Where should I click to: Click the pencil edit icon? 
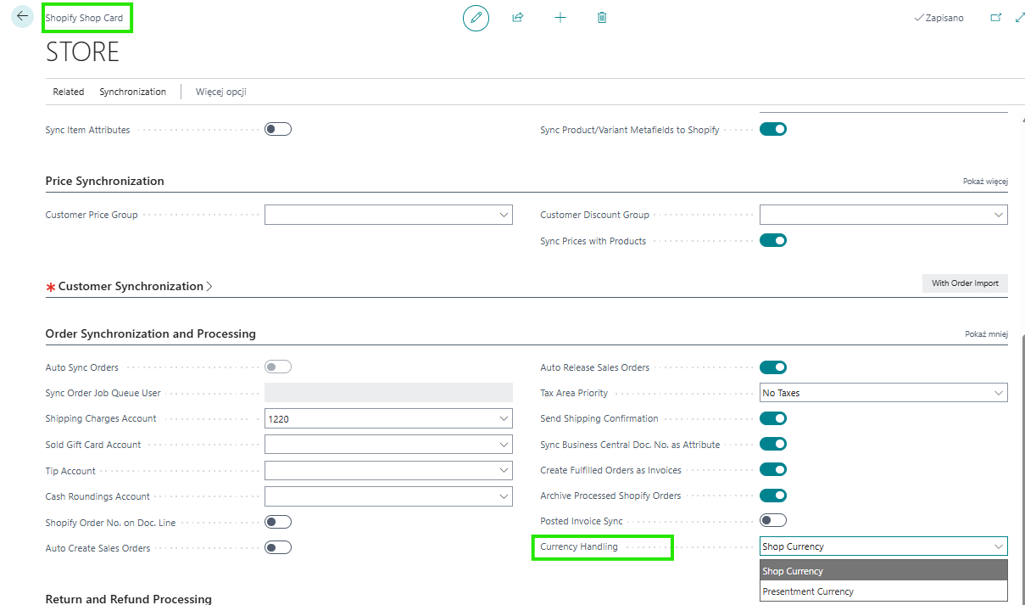(476, 18)
